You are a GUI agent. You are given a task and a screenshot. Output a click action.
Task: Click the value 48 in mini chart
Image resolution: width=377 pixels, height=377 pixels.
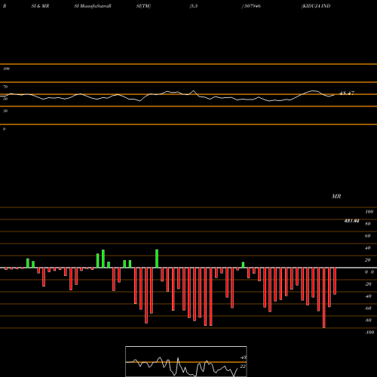tap(244, 357)
